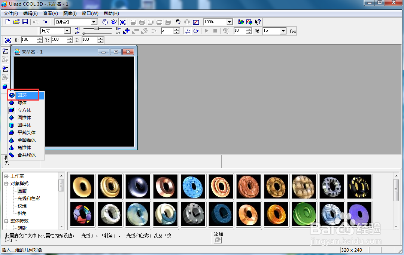Viewport: 404px width, 255px height.
Task: Choose 角锥体 from the shape menu
Action: pos(26,147)
